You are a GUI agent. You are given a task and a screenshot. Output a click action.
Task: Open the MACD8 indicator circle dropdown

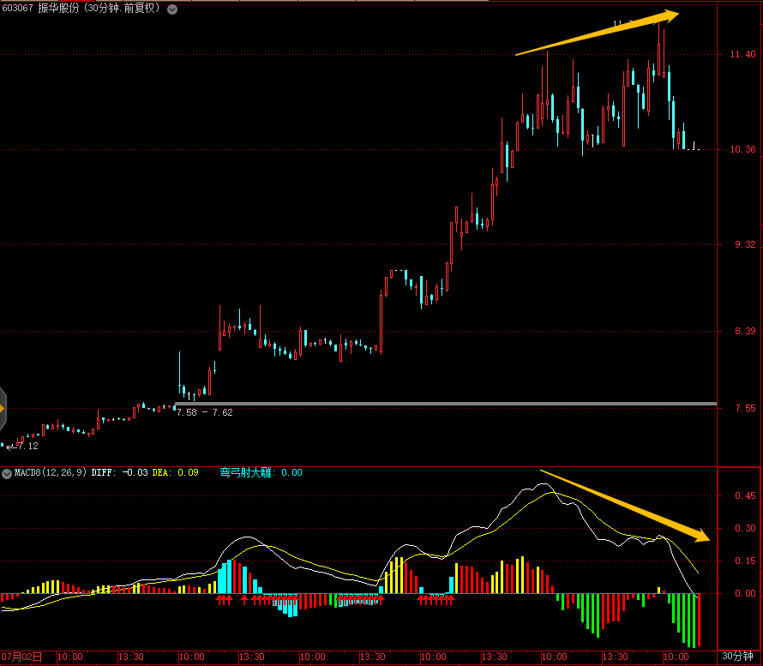pyautogui.click(x=7, y=473)
